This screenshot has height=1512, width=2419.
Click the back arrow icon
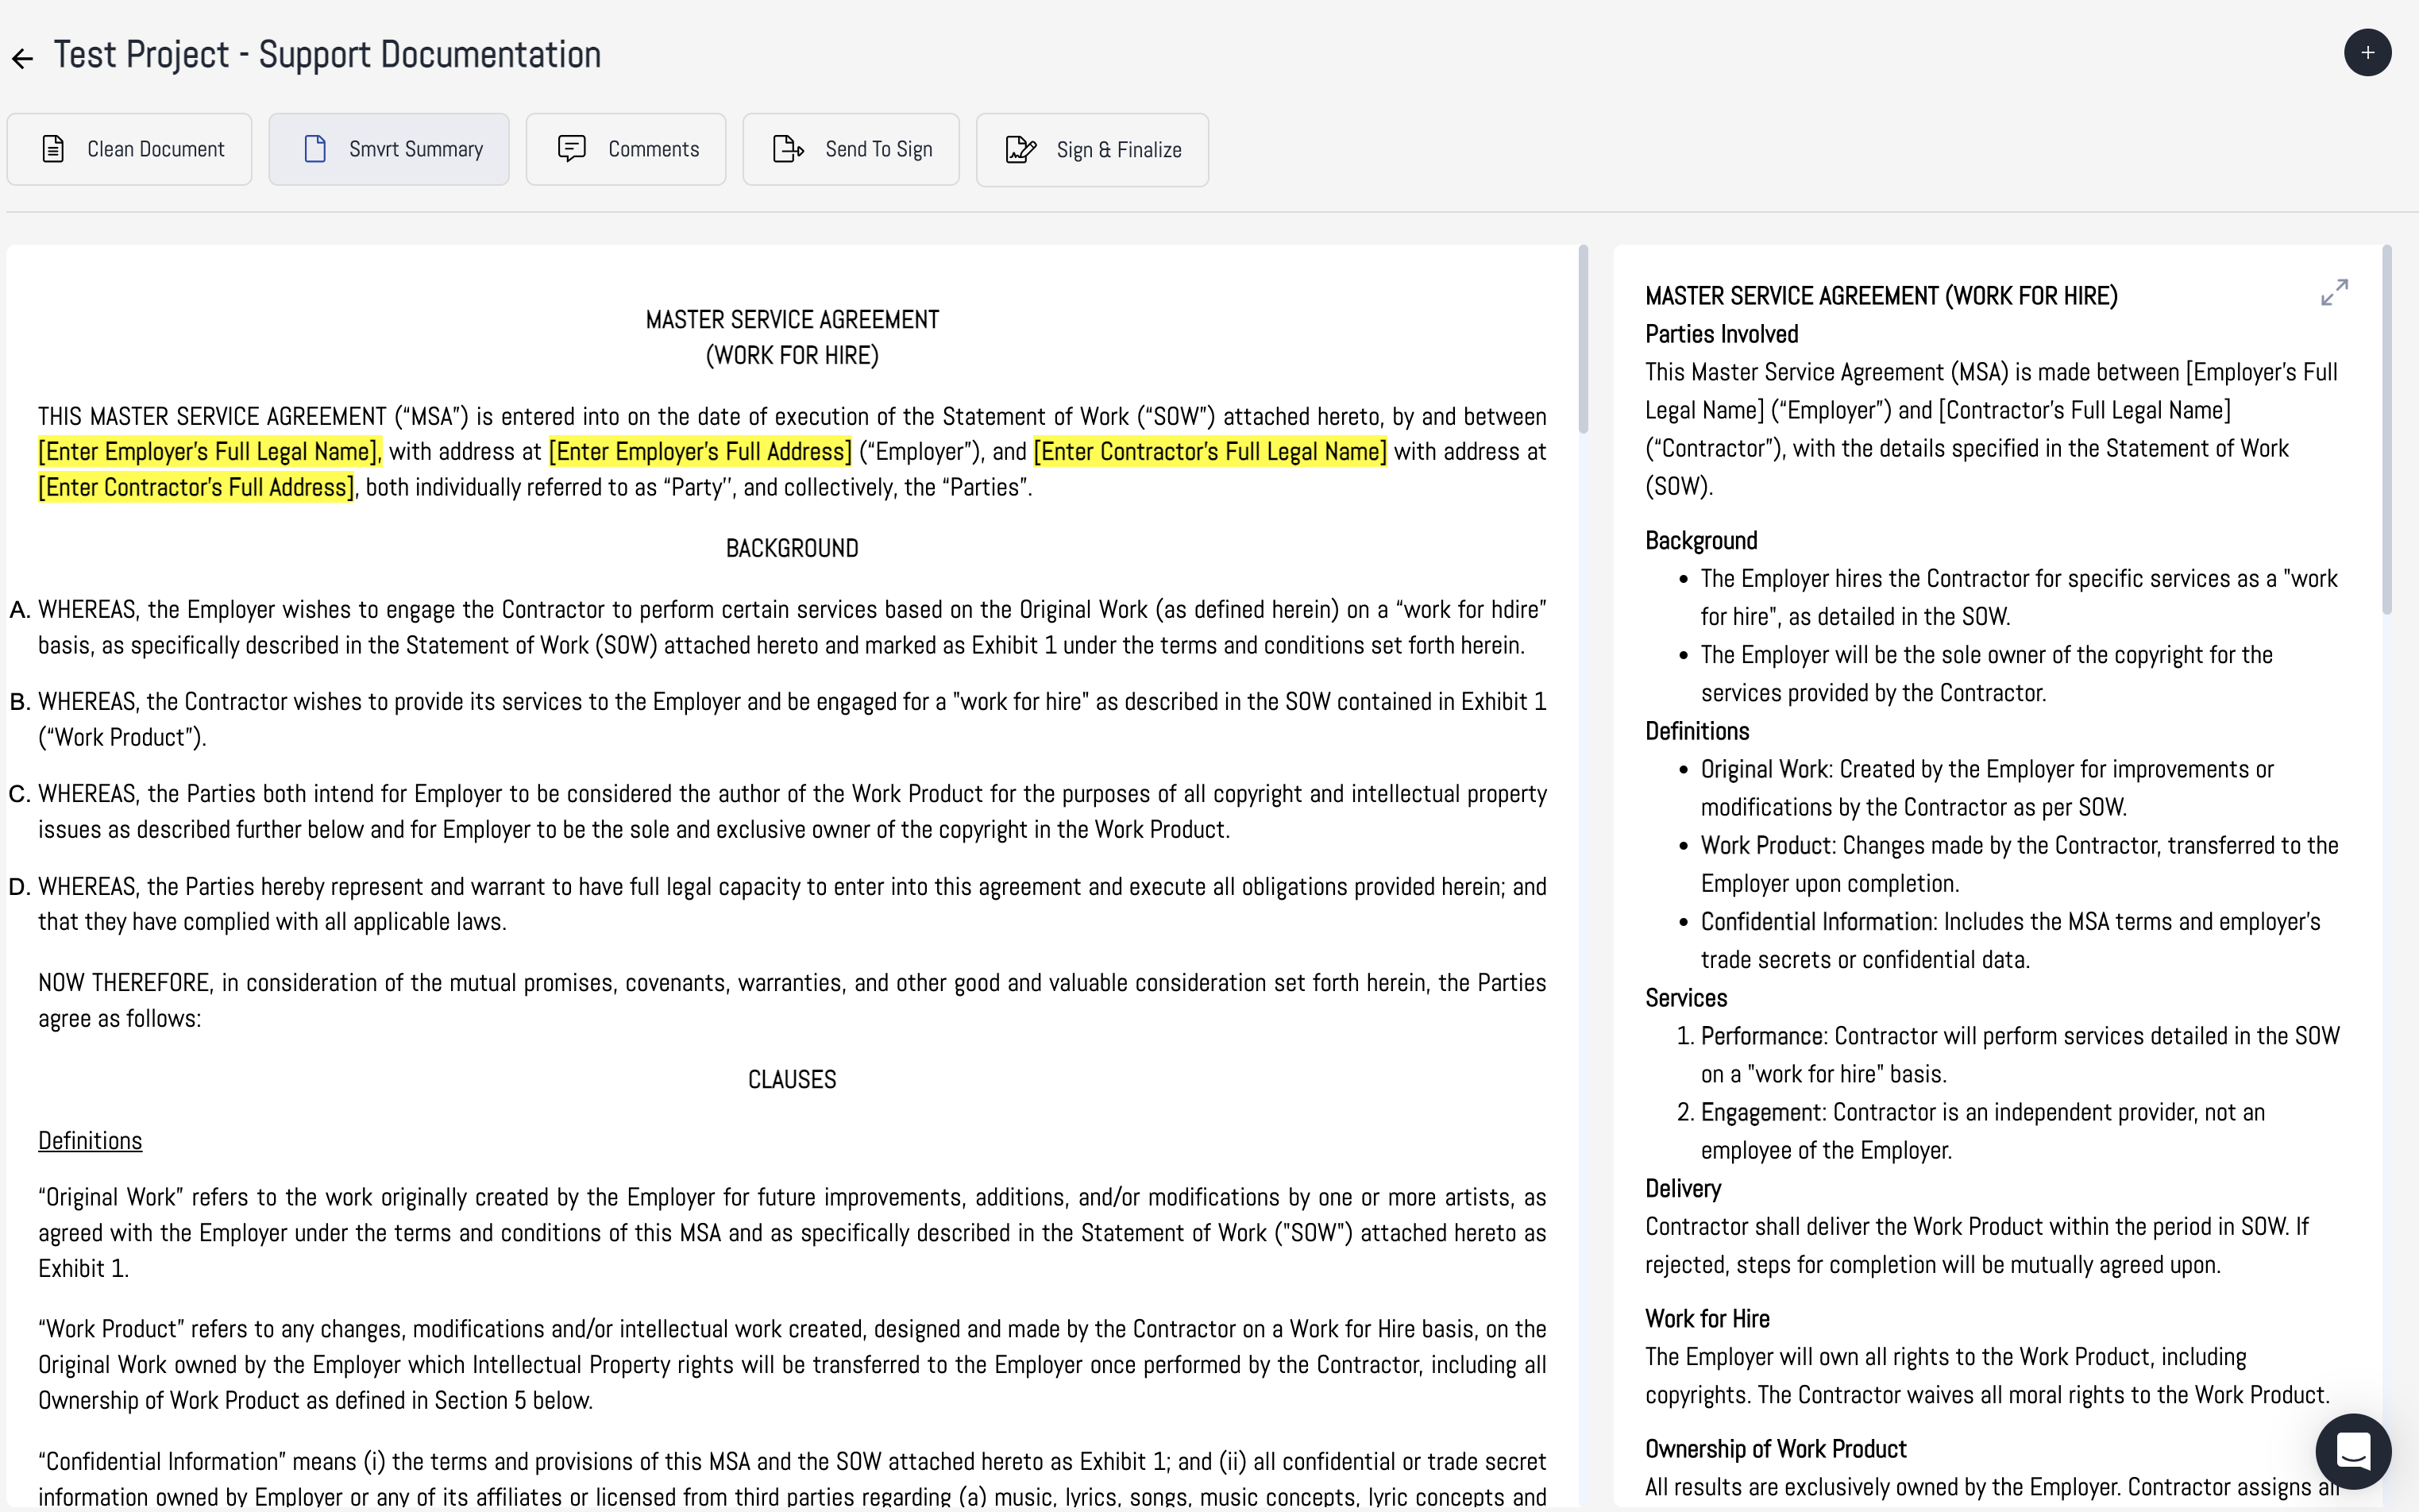(x=22, y=58)
